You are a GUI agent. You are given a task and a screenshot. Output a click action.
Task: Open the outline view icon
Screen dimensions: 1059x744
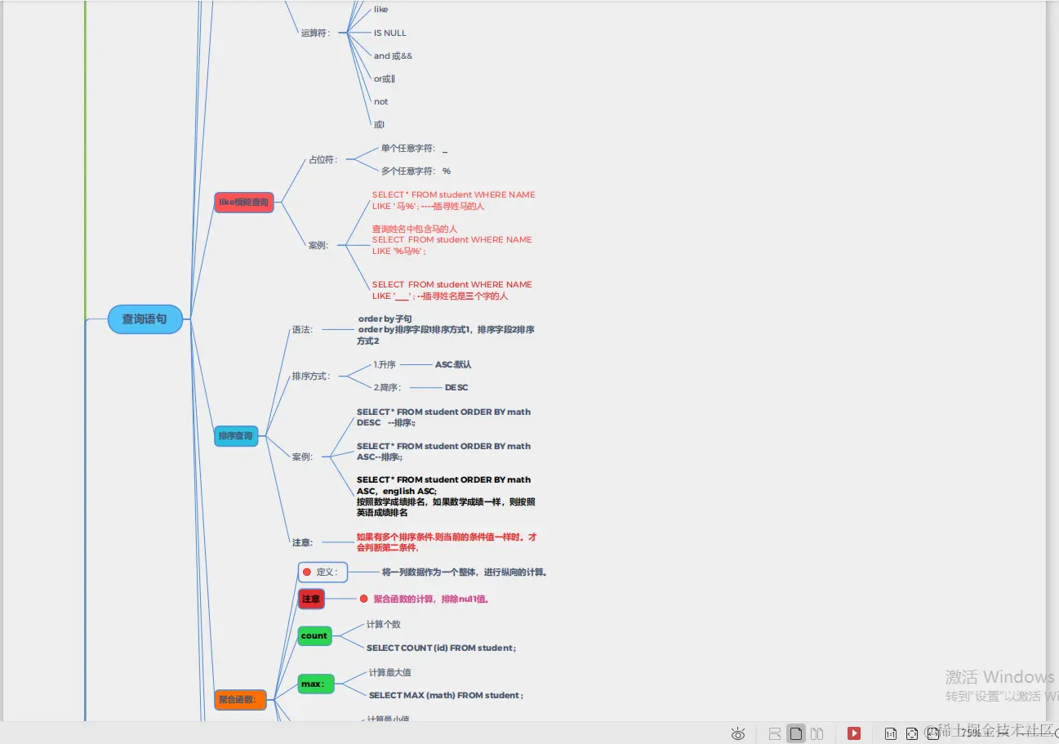coord(773,733)
